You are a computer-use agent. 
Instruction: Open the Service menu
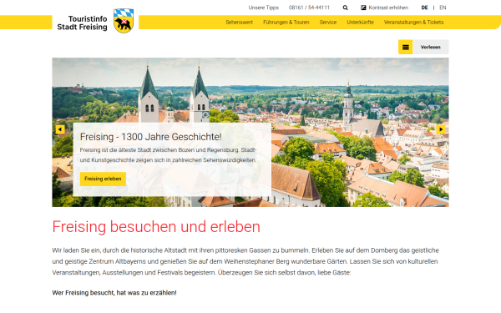coord(328,23)
